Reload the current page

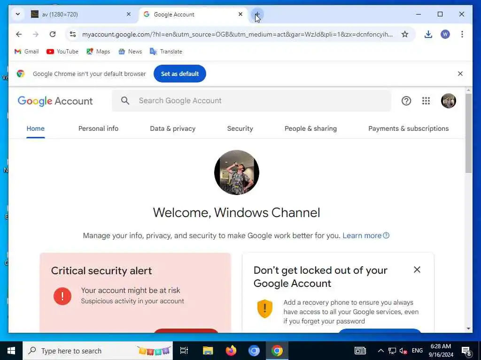(x=53, y=34)
